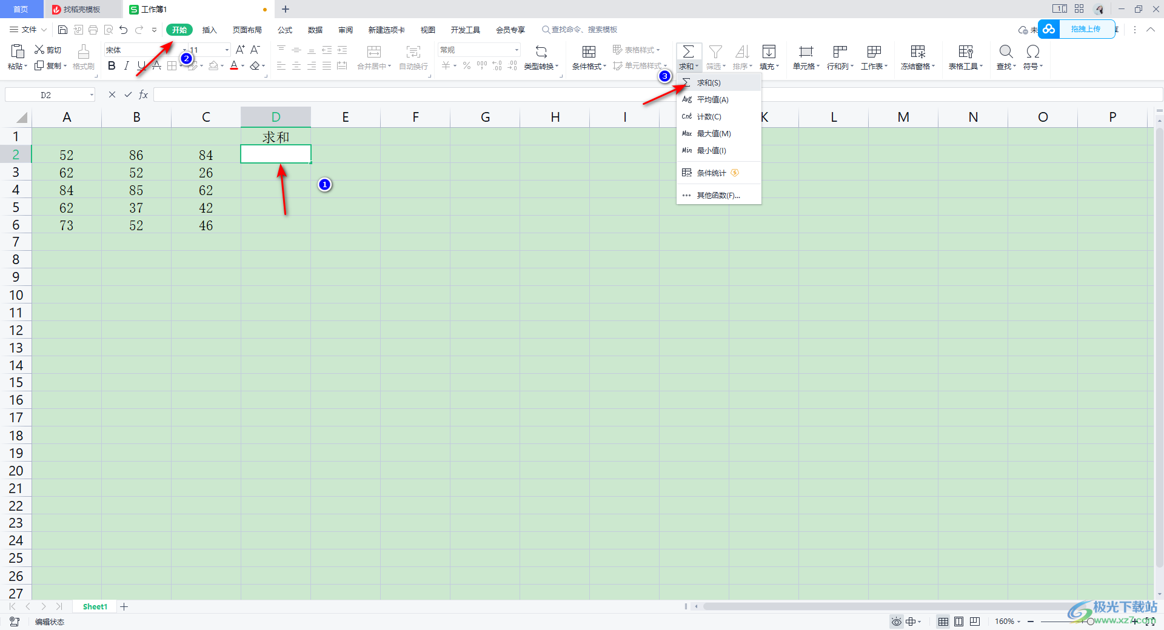The image size is (1164, 630).
Task: Open the font color dropdown arrow
Action: [242, 66]
